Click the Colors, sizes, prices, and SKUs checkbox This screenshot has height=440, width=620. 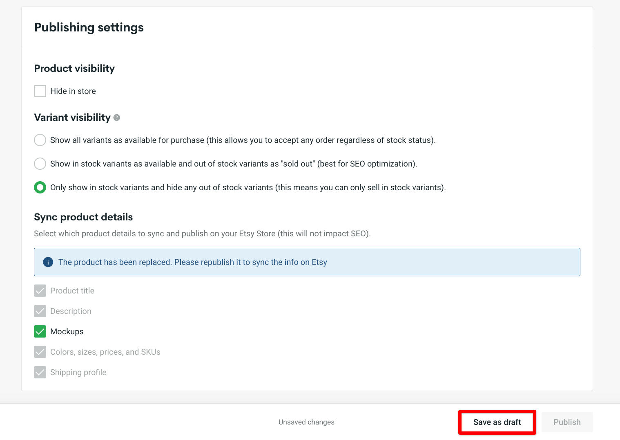40,352
